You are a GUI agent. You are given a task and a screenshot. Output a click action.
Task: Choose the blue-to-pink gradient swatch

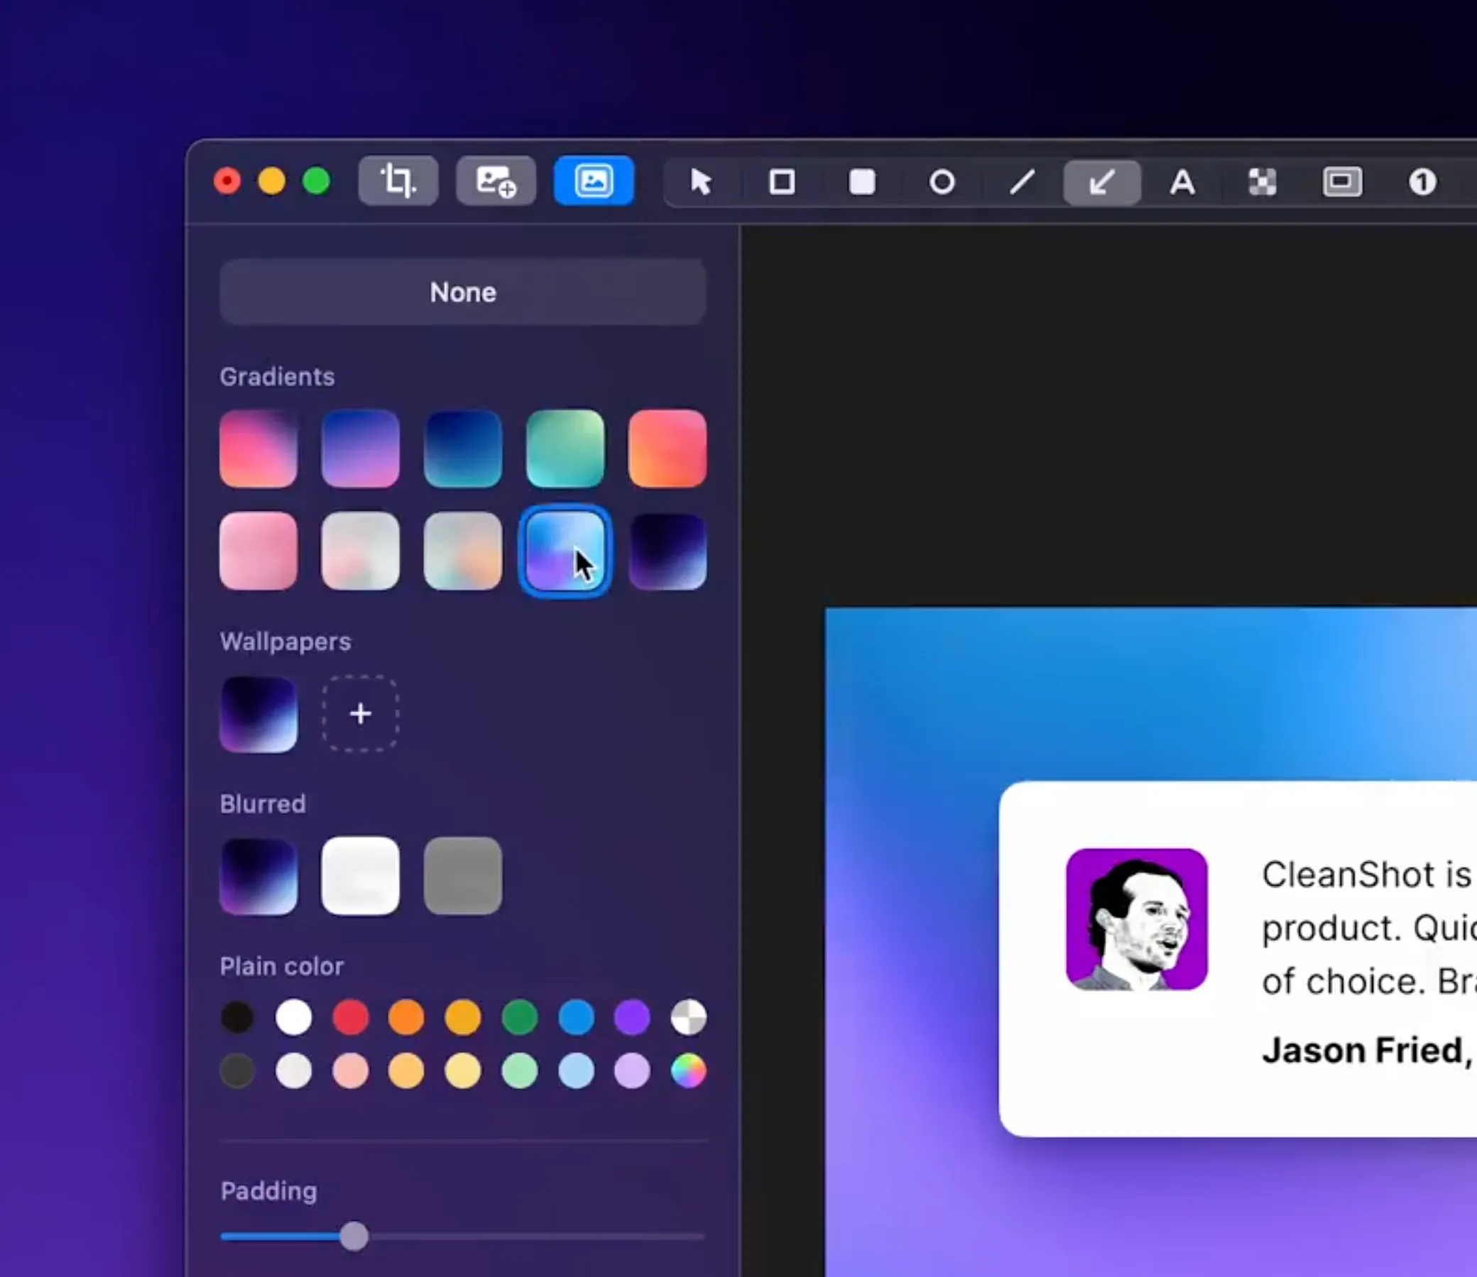361,448
